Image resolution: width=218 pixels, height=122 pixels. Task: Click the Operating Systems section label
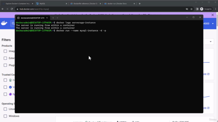point(8,104)
